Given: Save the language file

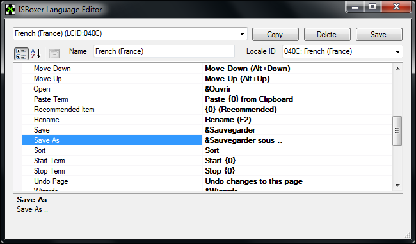Looking at the screenshot, I should [x=379, y=34].
